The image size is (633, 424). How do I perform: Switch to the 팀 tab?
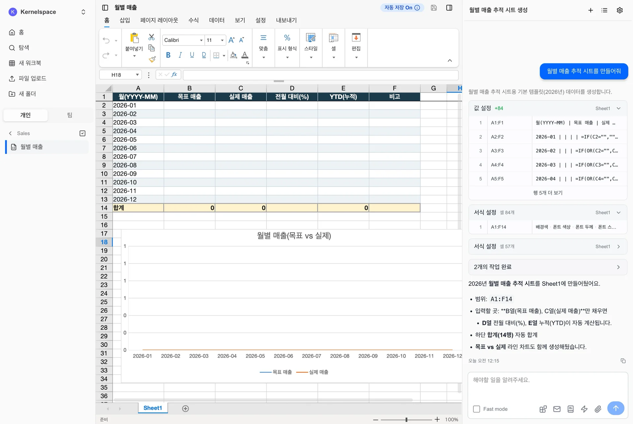70,115
